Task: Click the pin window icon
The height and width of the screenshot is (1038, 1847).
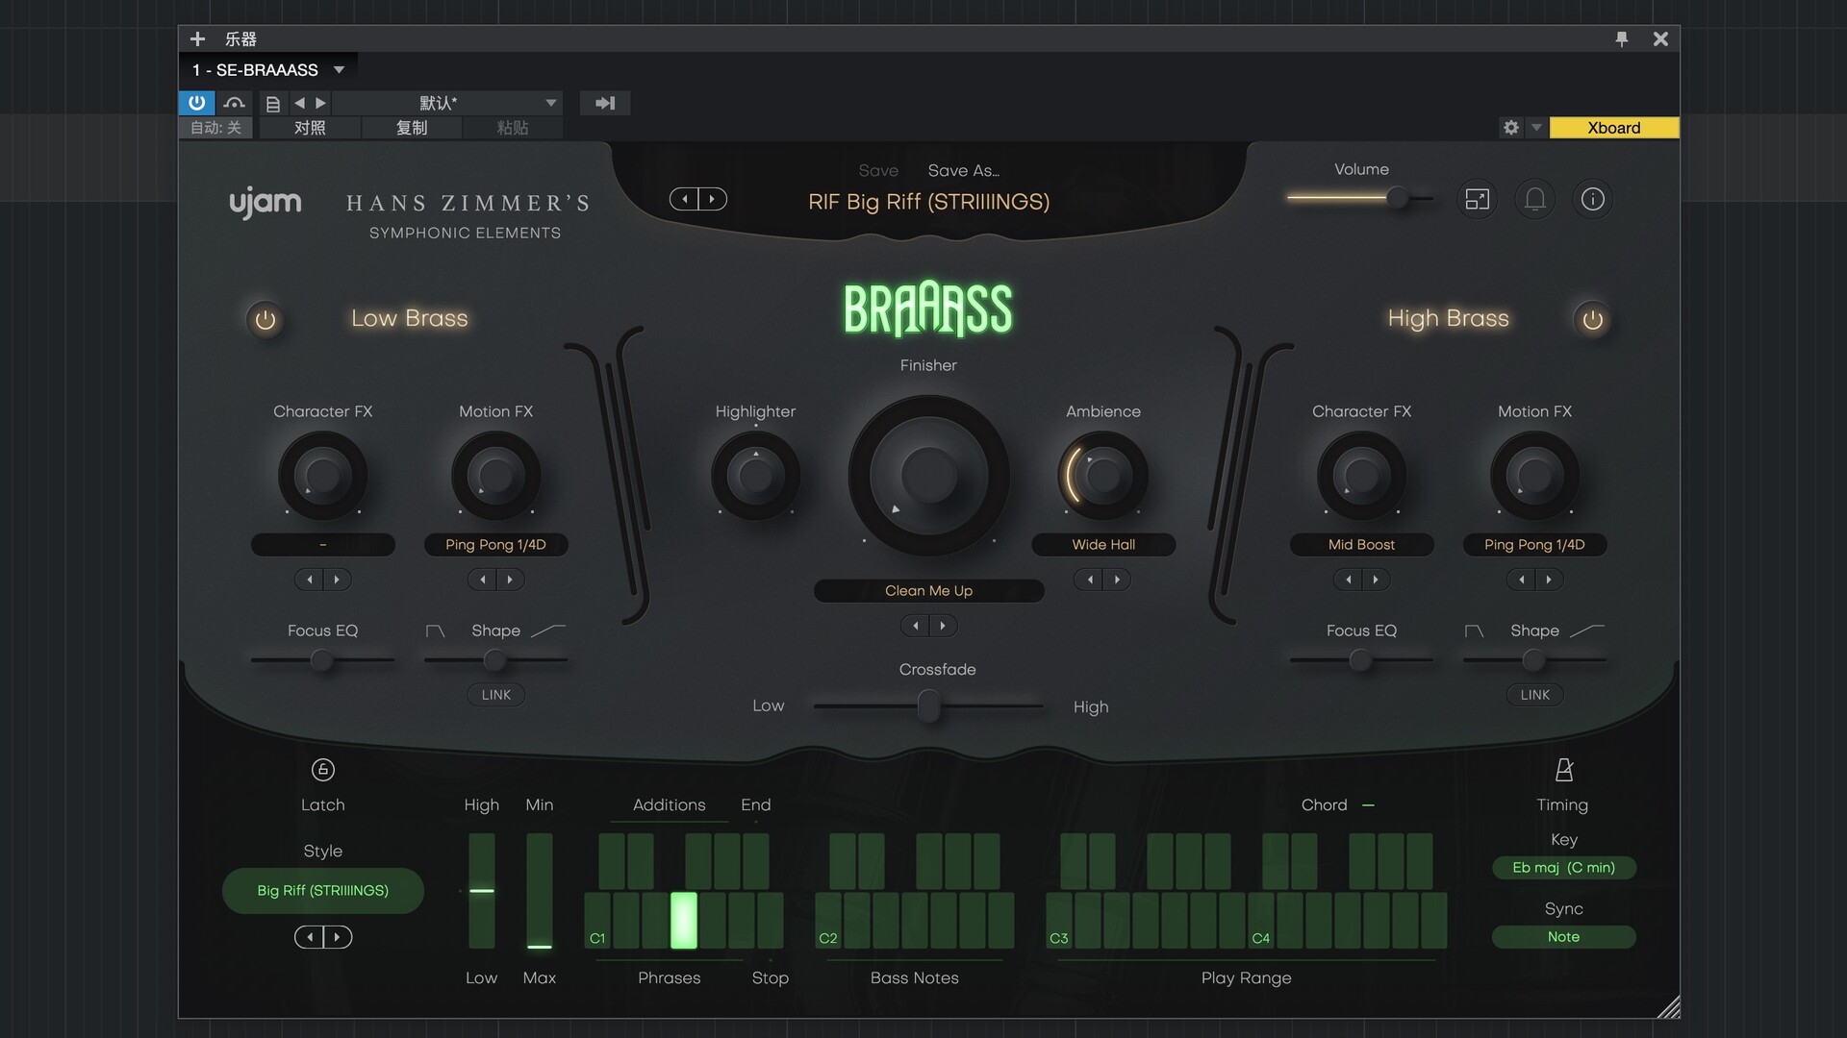Action: click(x=1622, y=39)
